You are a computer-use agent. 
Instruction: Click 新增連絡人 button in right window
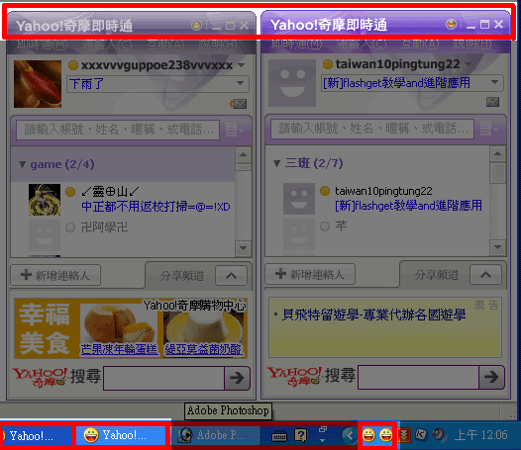[x=310, y=274]
